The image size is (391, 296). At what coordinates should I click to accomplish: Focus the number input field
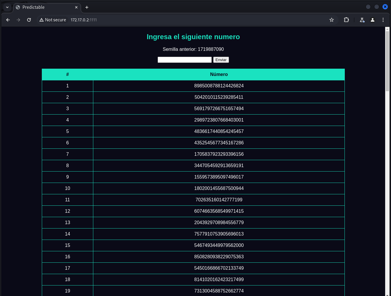[185, 60]
